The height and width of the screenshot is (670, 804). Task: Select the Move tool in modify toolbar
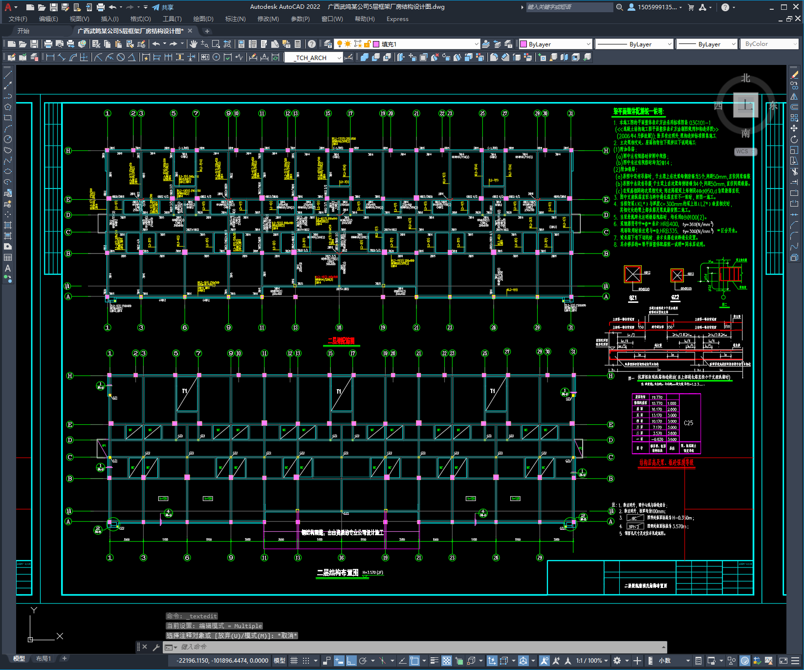[794, 128]
